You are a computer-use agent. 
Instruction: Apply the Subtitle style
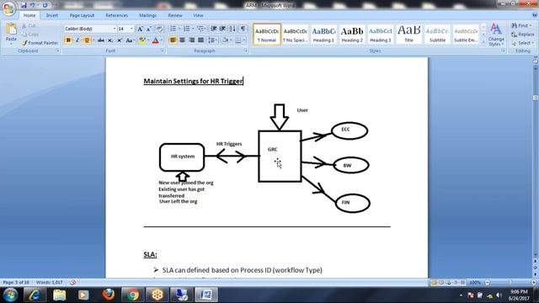tap(437, 34)
